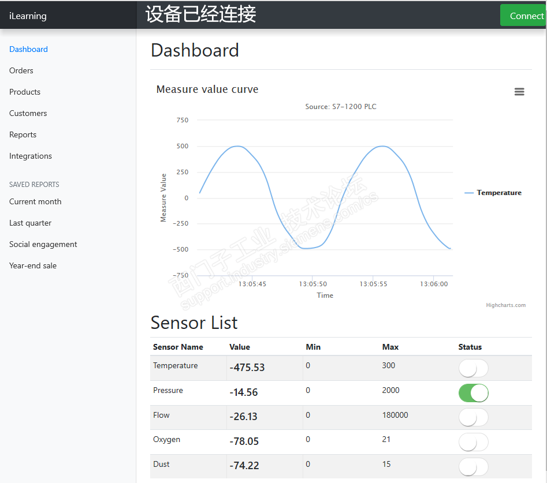
Task: Click the Oxygen max value 21
Action: 386,440
